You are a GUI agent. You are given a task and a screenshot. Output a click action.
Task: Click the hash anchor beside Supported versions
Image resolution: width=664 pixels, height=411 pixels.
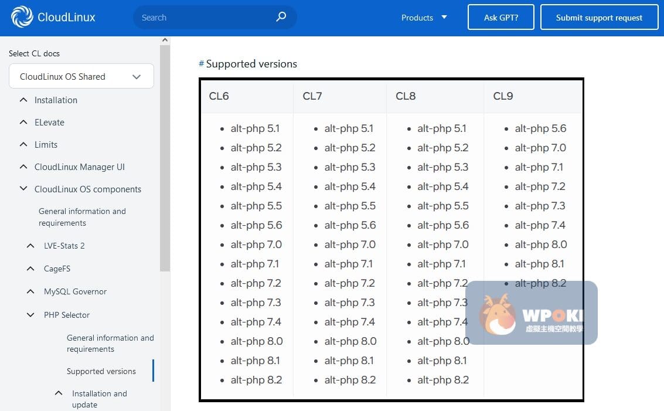click(x=201, y=64)
